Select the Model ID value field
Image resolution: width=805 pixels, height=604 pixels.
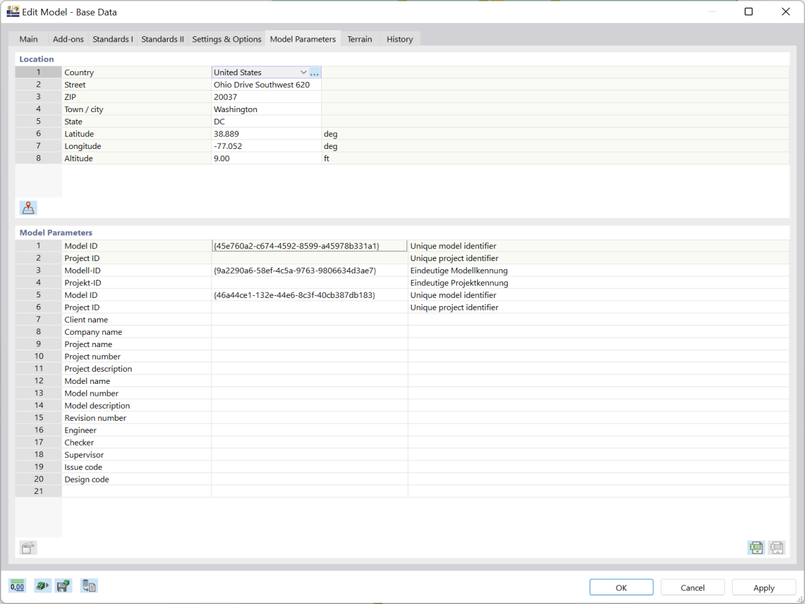coord(309,246)
